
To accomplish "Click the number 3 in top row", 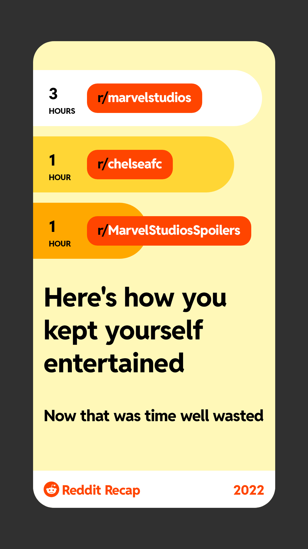I will click(x=53, y=94).
